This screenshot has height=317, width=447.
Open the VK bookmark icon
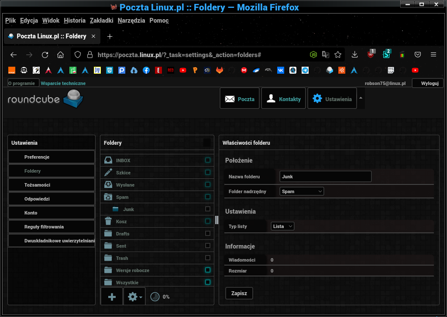tap(281, 70)
